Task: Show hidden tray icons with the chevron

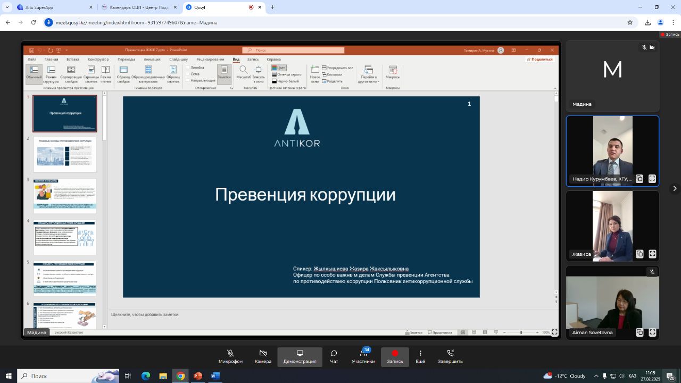Action: tap(596, 376)
